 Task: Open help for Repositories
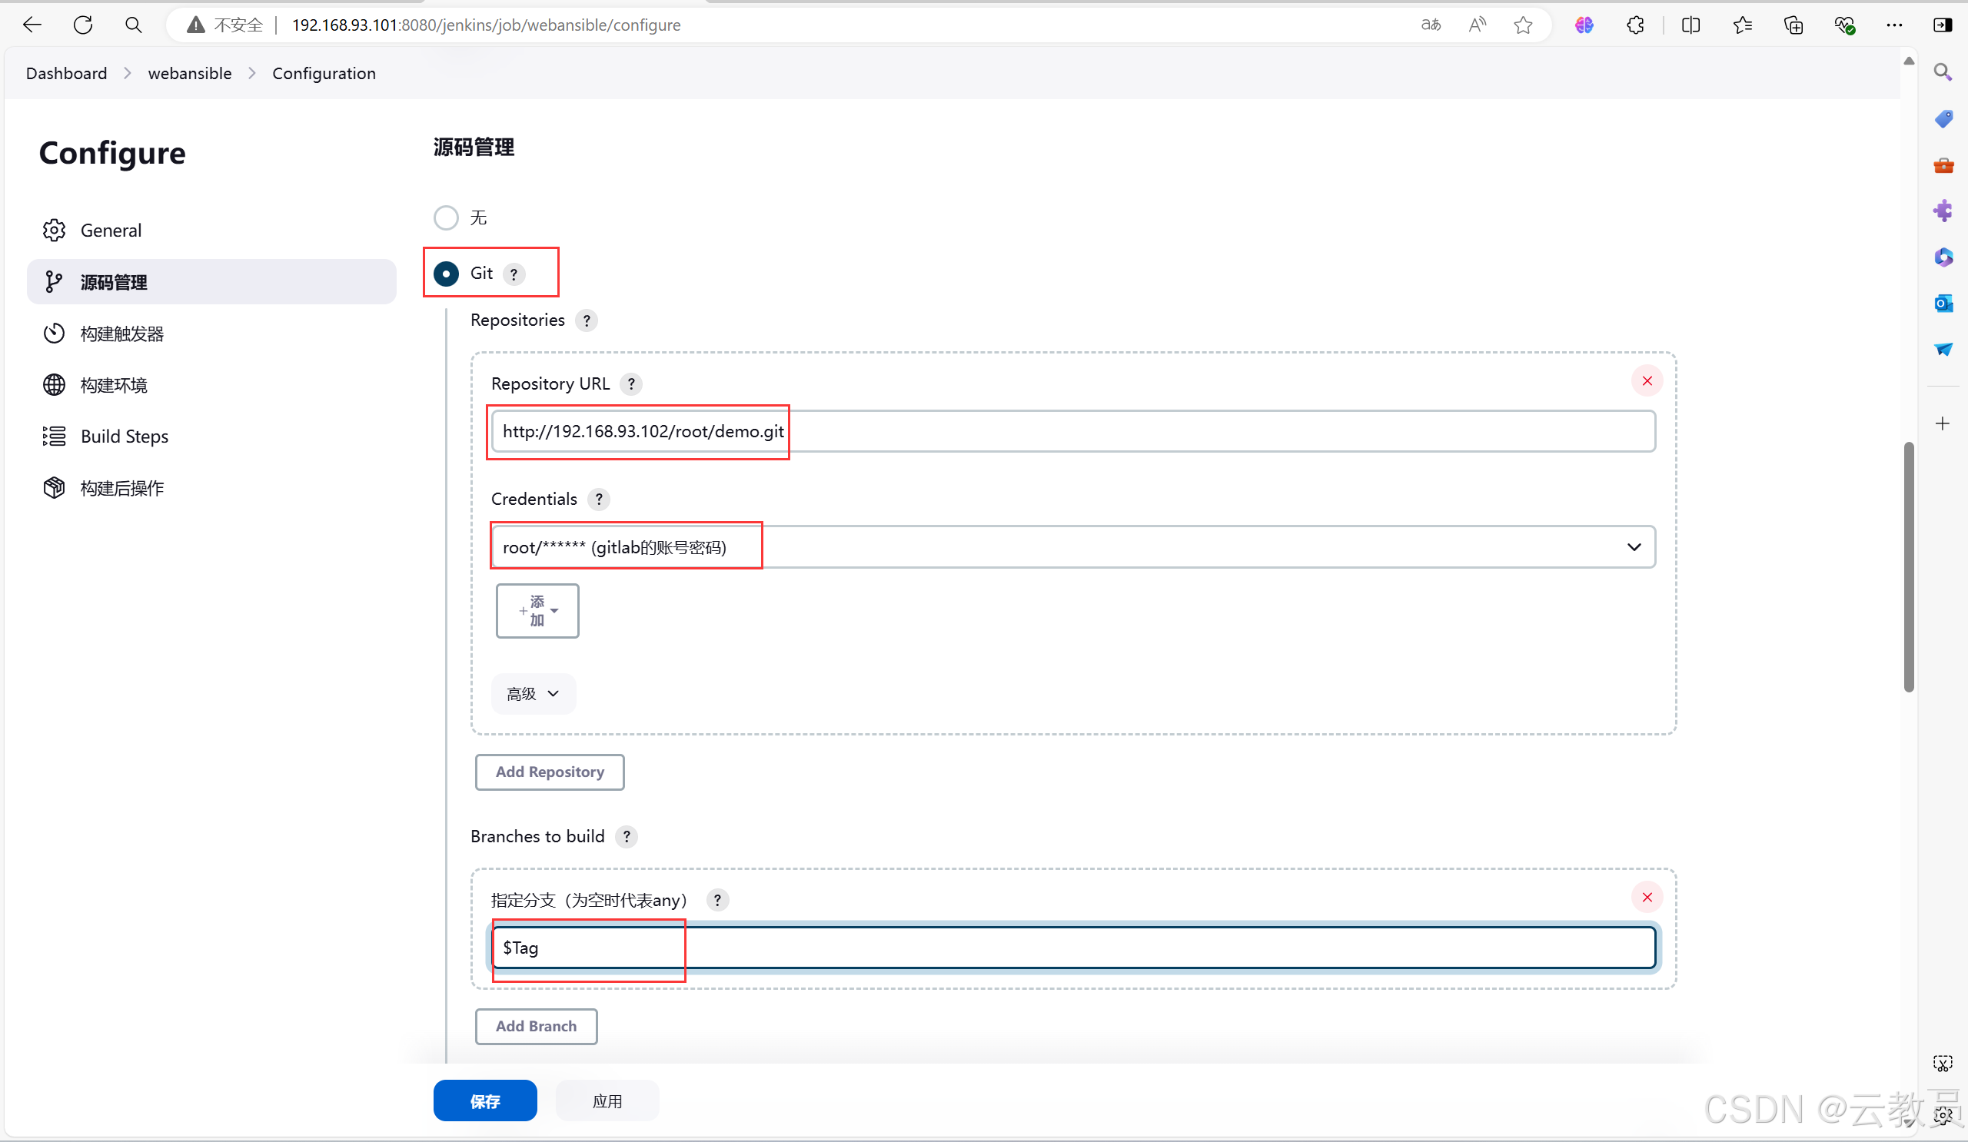[587, 320]
